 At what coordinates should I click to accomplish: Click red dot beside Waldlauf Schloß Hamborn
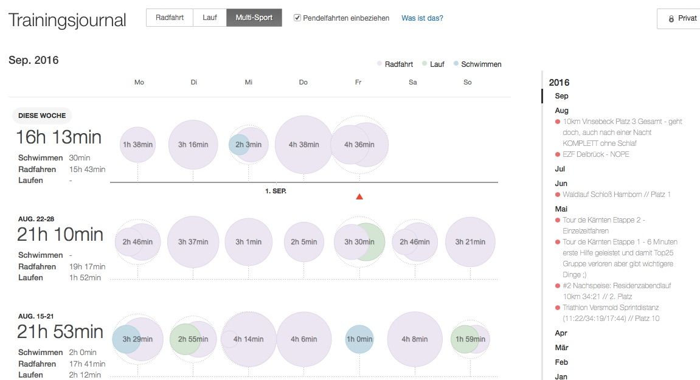click(x=557, y=195)
